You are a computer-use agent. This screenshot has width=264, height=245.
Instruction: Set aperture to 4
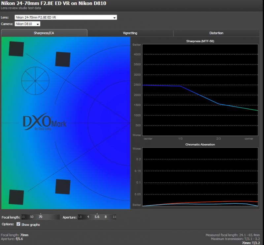[x=88, y=217]
